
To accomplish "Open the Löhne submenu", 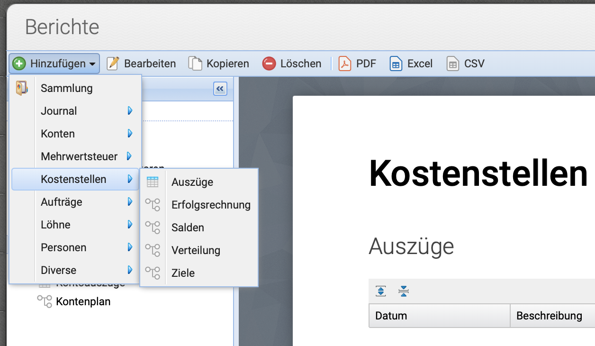I will (75, 225).
